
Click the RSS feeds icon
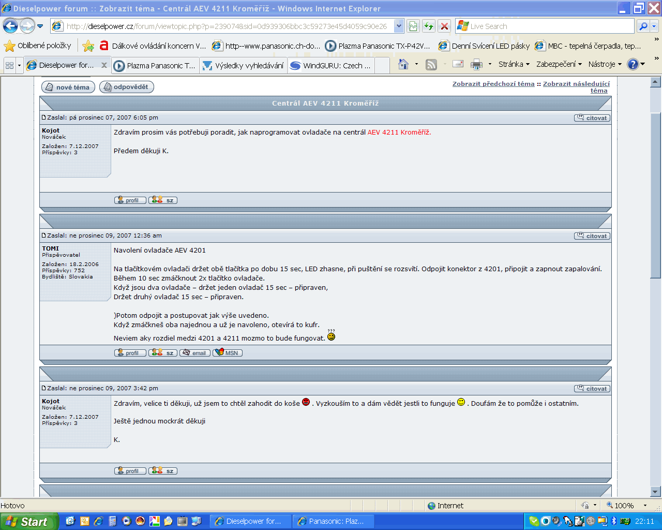[431, 64]
